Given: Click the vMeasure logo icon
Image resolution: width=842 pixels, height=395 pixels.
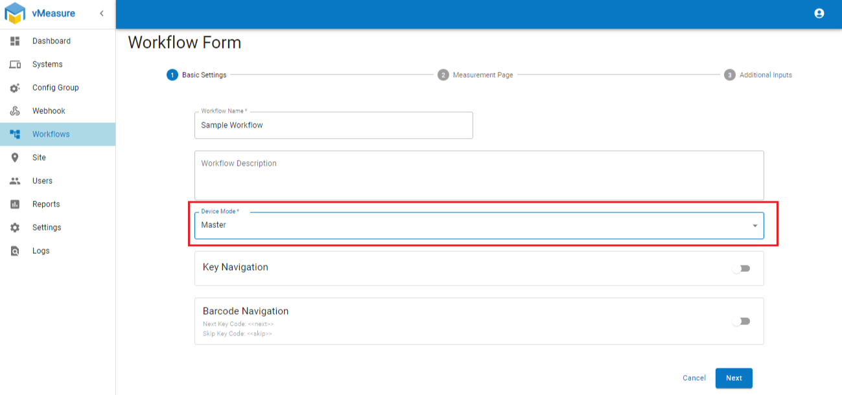Looking at the screenshot, I should [14, 14].
